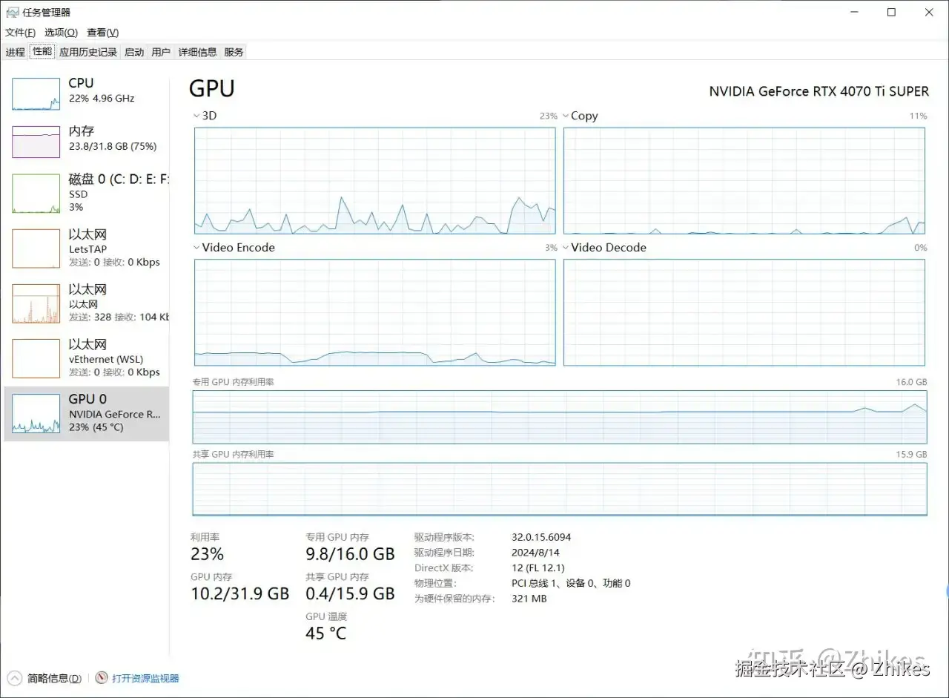This screenshot has height=698, width=949.
Task: Click the 321 MB reserved memory value
Action: click(x=529, y=599)
